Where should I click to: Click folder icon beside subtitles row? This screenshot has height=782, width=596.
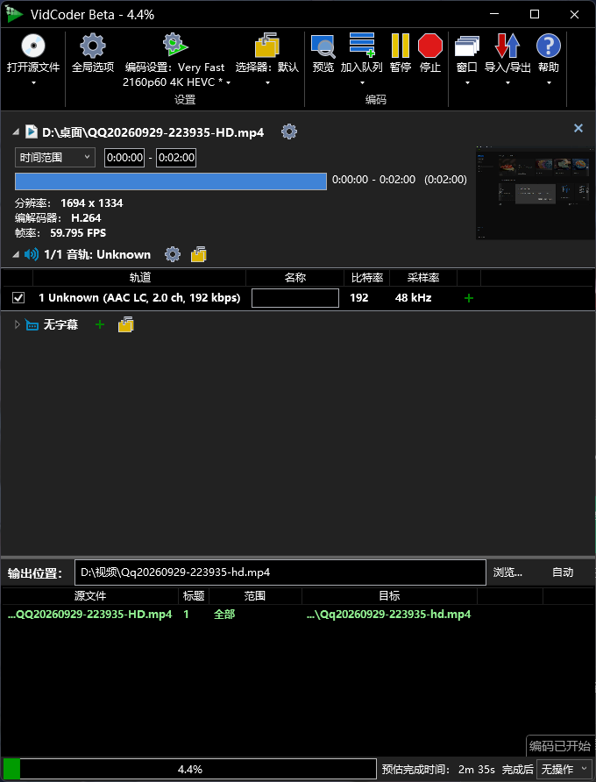click(x=125, y=325)
